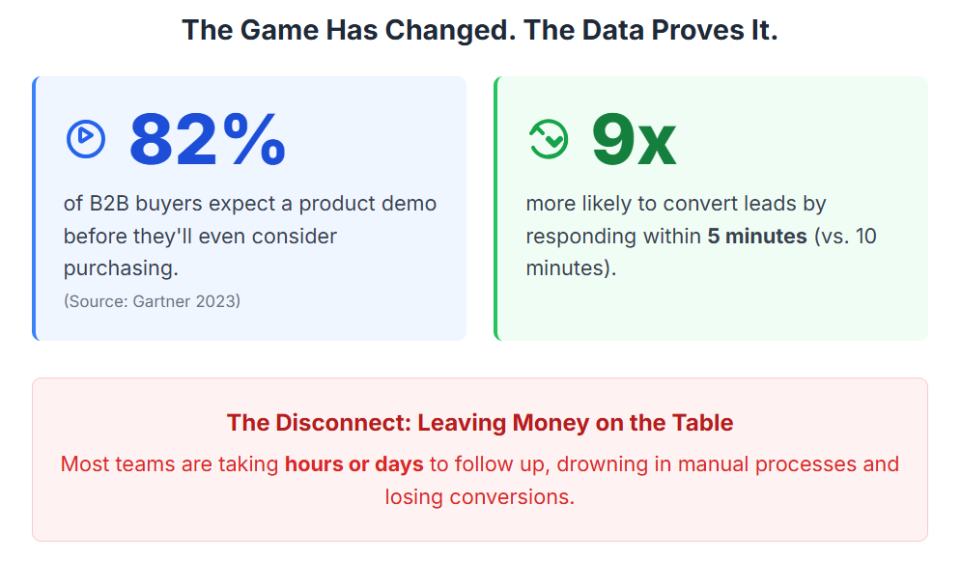Viewport: 961px width, 561px height.
Task: Click the green left border accent of 9x card
Action: (495, 209)
